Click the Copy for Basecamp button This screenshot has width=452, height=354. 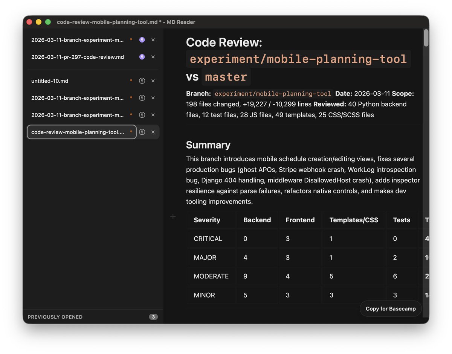(391, 308)
